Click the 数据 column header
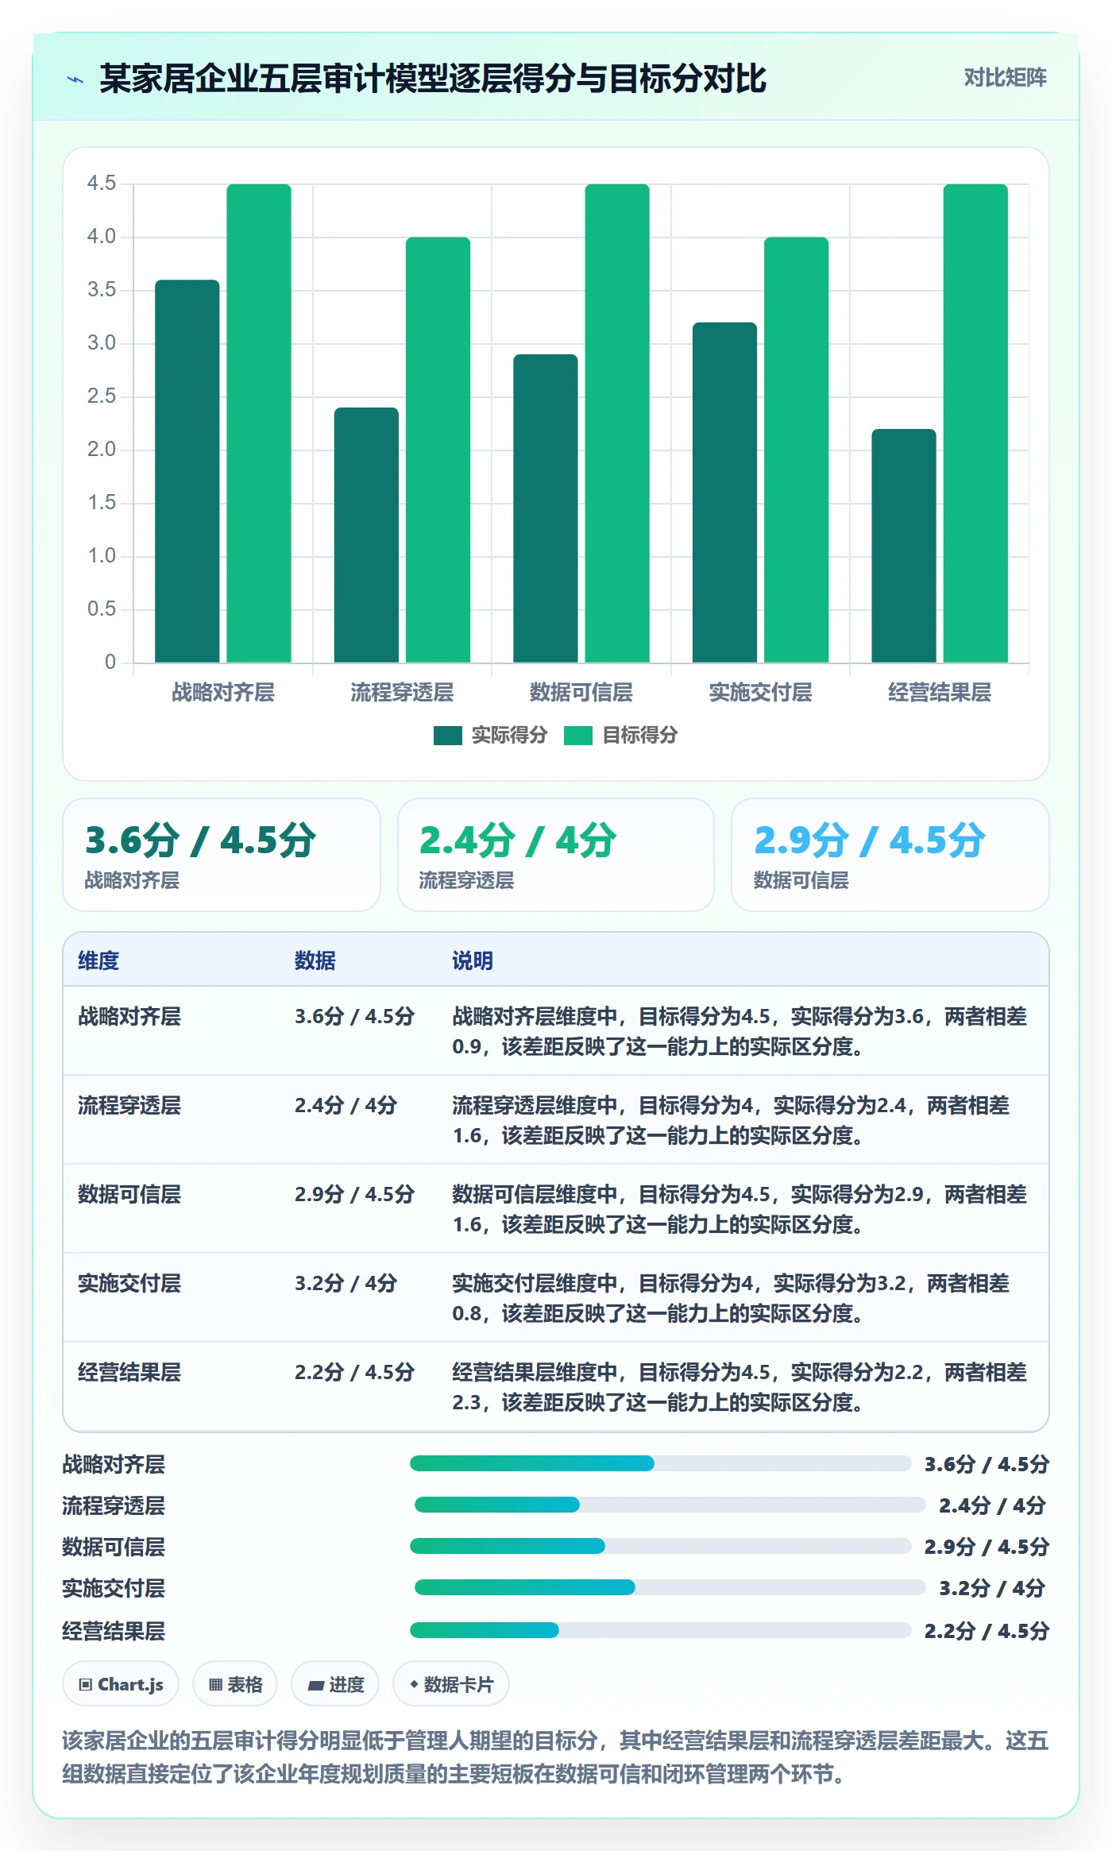The image size is (1112, 1851). point(315,960)
